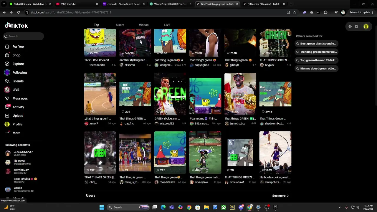
Task: Search Top green-themed TikTok suggestion
Action: click(316, 60)
